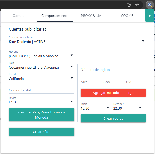This screenshot has height=154, width=155.
Task: Click Cambiar Pais, Zona Horaria y Moneda
Action: 42,115
